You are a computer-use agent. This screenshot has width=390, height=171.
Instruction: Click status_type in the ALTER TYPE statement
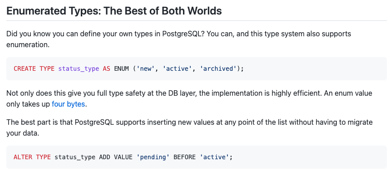[75, 157]
